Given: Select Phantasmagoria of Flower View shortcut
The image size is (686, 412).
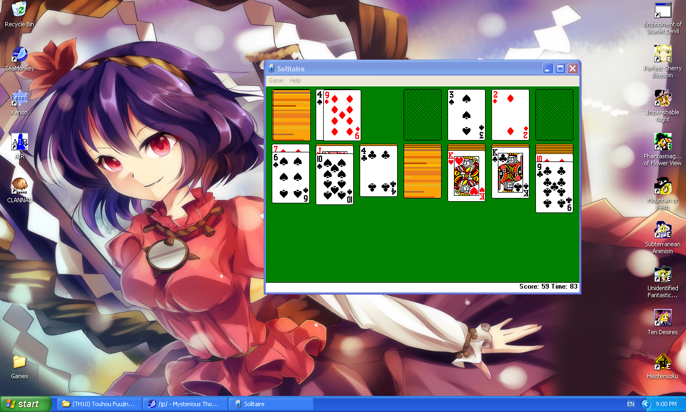Looking at the screenshot, I should 662,150.
